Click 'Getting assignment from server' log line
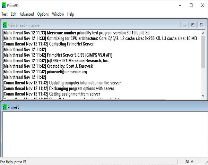208x165 pixels. click(x=51, y=94)
